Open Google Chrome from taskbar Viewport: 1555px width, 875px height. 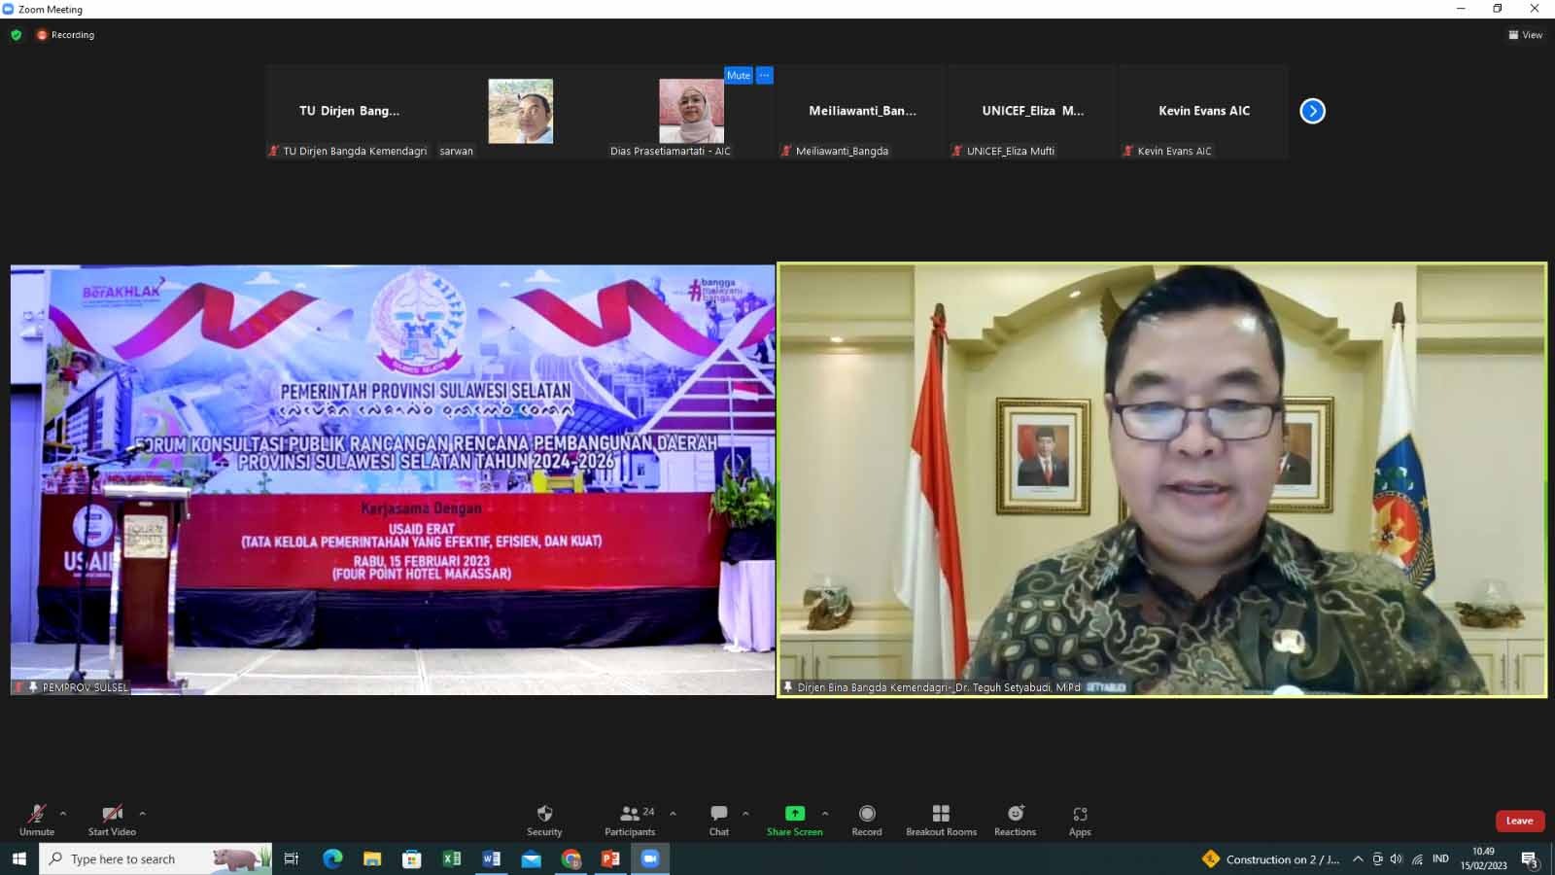[570, 858]
